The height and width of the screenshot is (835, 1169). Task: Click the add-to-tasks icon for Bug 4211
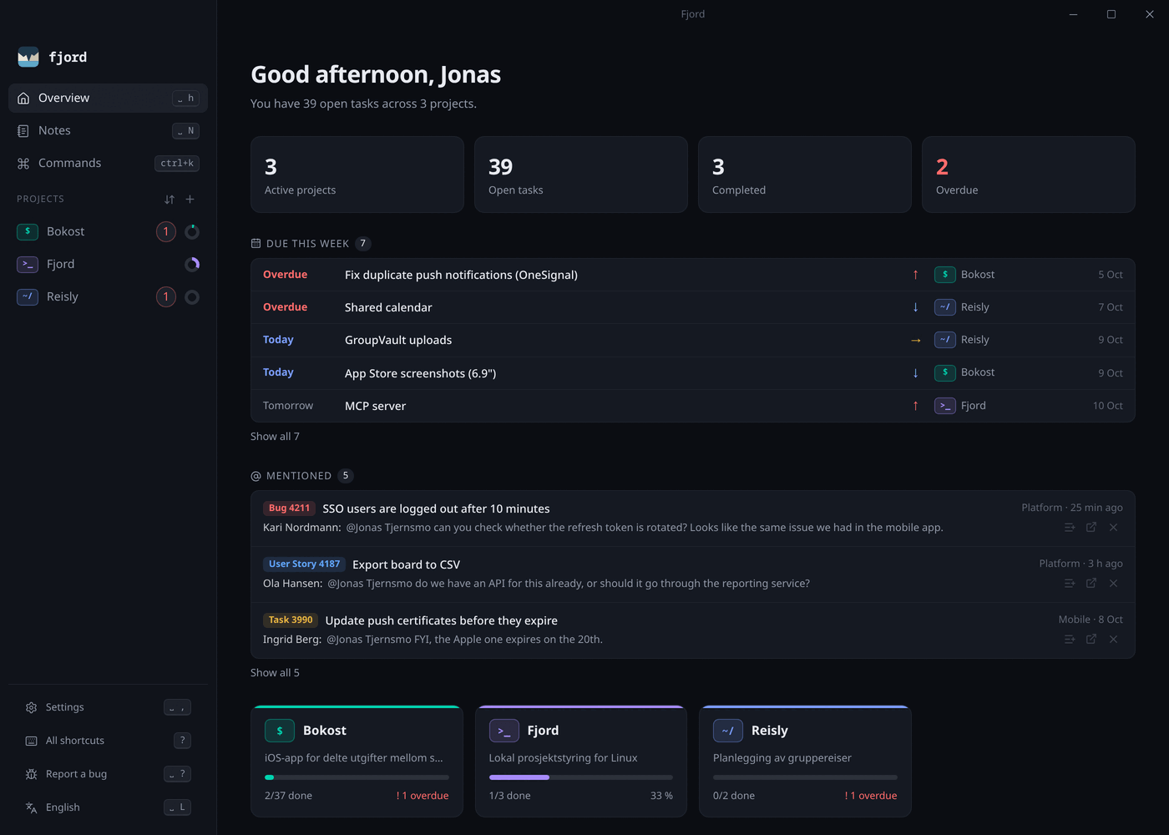[x=1070, y=528]
